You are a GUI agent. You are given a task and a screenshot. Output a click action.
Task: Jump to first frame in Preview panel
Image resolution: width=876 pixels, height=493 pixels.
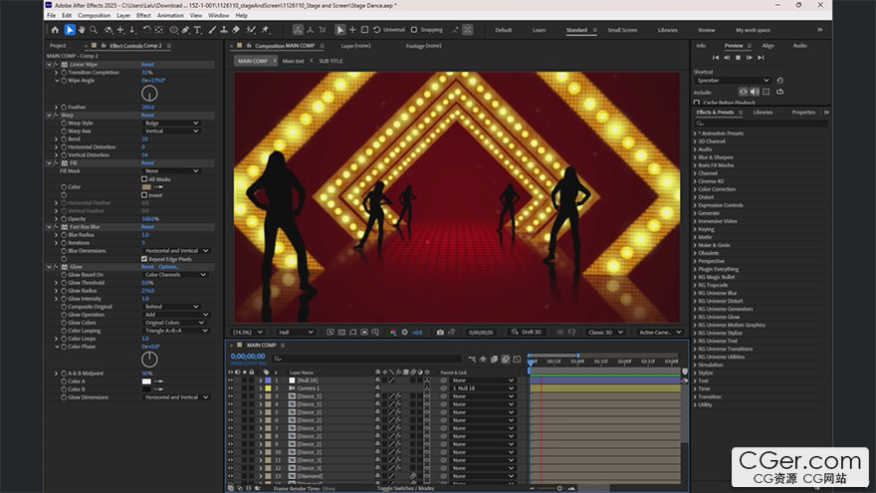tap(716, 58)
